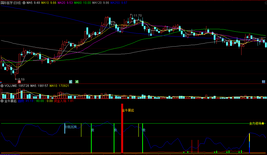Viewport: 267px width, 155px height.
Task: Open the dropdown beside 国际医学(日线) title
Action: [x=24, y=3]
